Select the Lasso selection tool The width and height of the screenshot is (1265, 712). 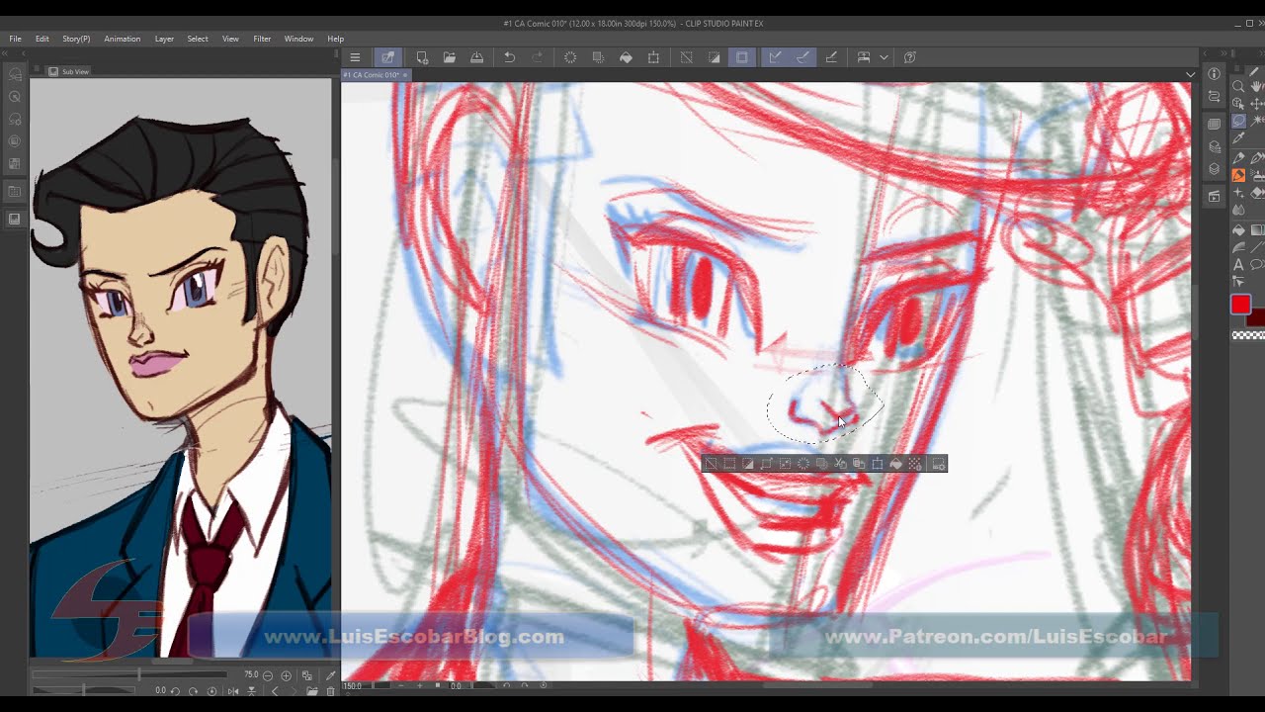[1238, 122]
